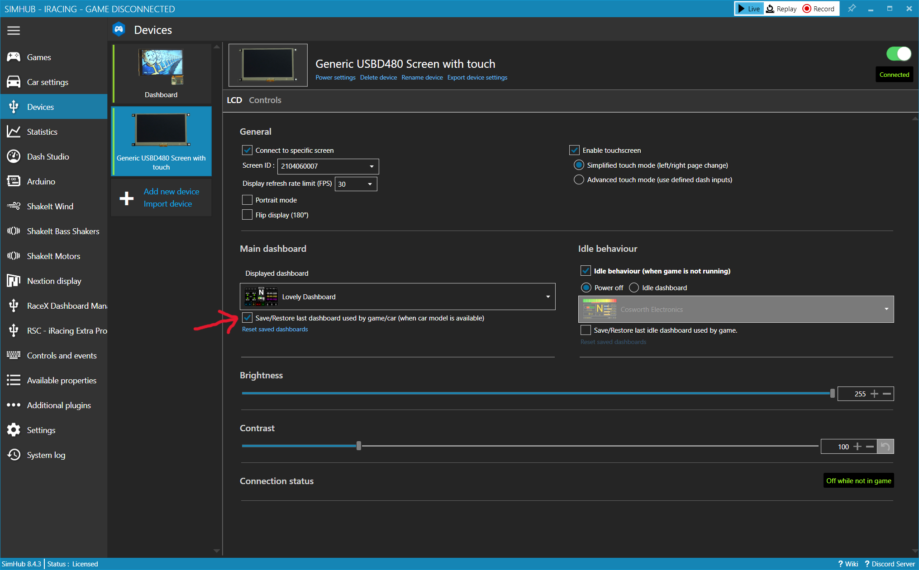Open Power settings link

[x=335, y=77]
